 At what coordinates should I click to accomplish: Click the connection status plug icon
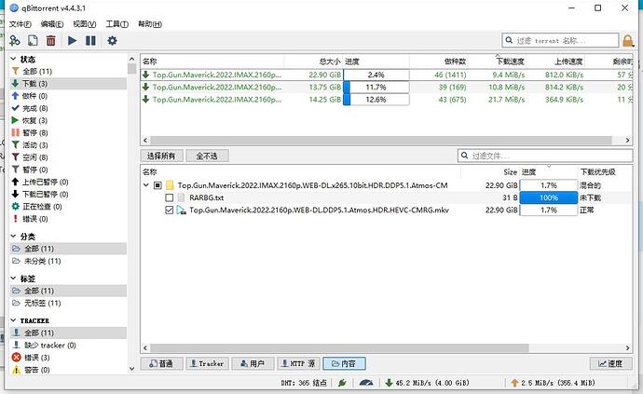point(342,383)
